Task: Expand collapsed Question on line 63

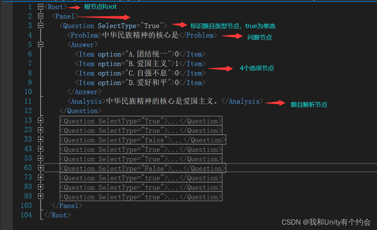Action: (41, 168)
